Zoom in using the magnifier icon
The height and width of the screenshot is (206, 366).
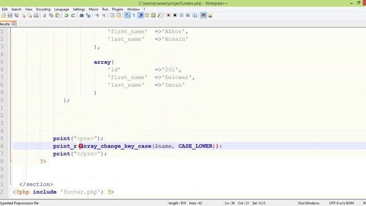(97, 15)
